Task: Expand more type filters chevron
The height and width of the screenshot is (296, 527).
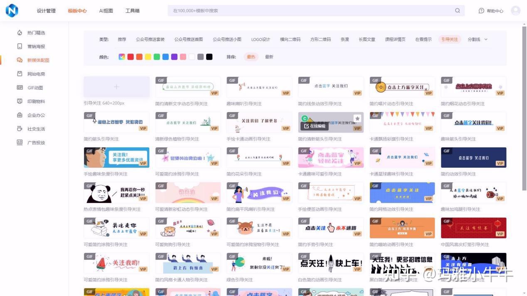Action: 486,39
